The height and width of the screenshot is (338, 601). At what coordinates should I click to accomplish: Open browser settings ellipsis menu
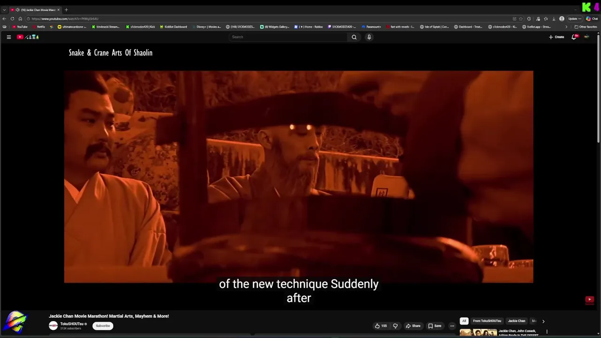click(579, 19)
